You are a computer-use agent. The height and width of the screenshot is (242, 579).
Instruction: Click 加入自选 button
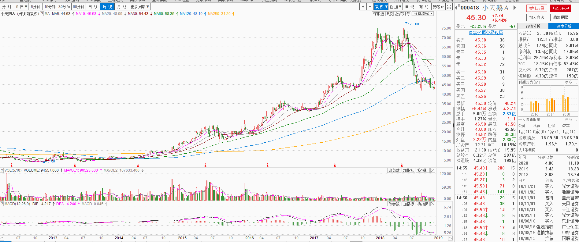[x=537, y=17]
